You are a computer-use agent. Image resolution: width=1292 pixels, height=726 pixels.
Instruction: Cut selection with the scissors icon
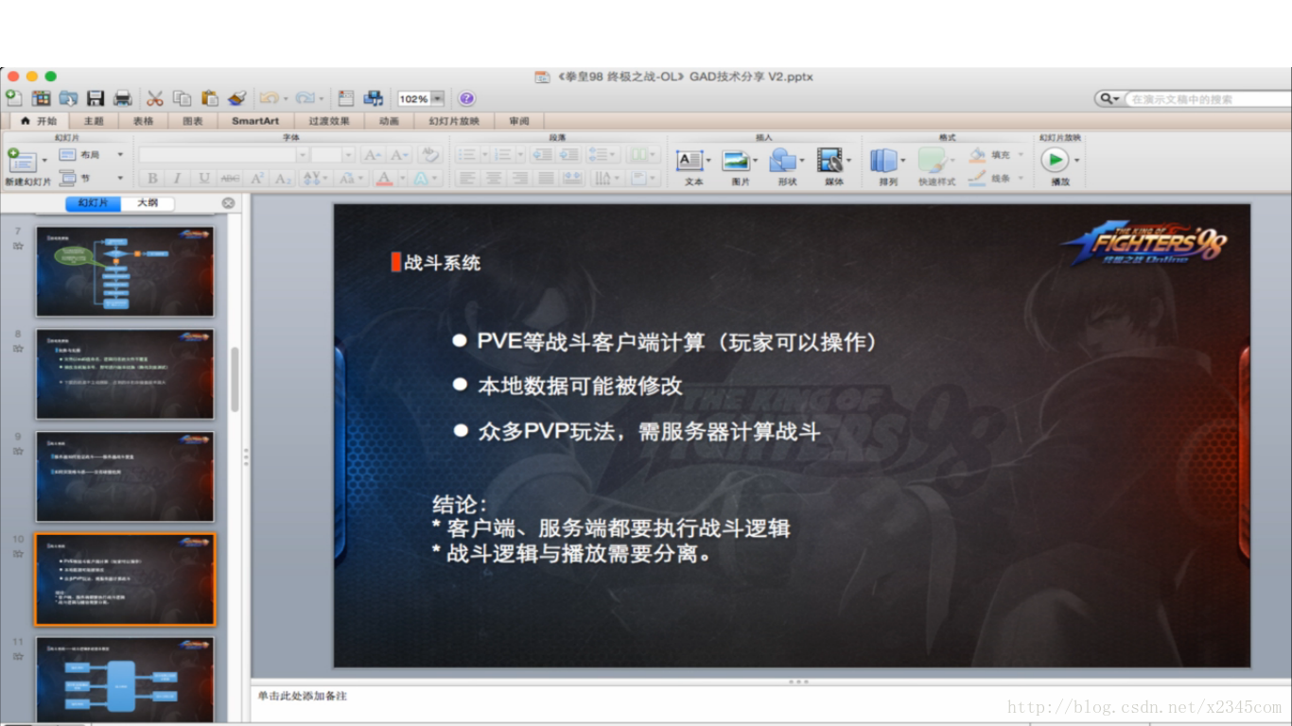tap(155, 98)
